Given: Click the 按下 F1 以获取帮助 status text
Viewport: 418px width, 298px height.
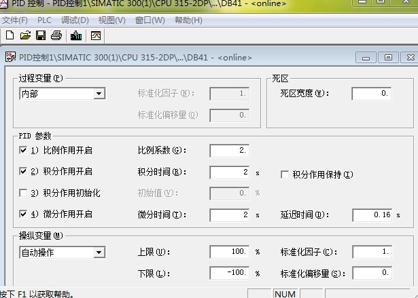Looking at the screenshot, I should click(x=37, y=294).
